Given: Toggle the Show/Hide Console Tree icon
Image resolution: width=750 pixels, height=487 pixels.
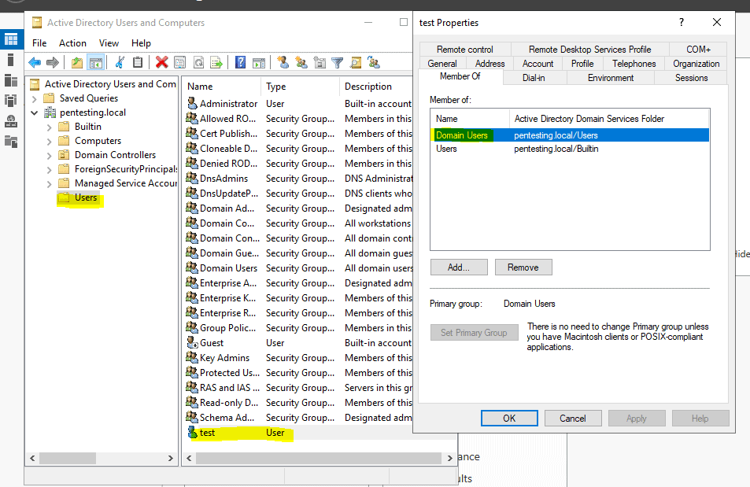Looking at the screenshot, I should pos(96,62).
